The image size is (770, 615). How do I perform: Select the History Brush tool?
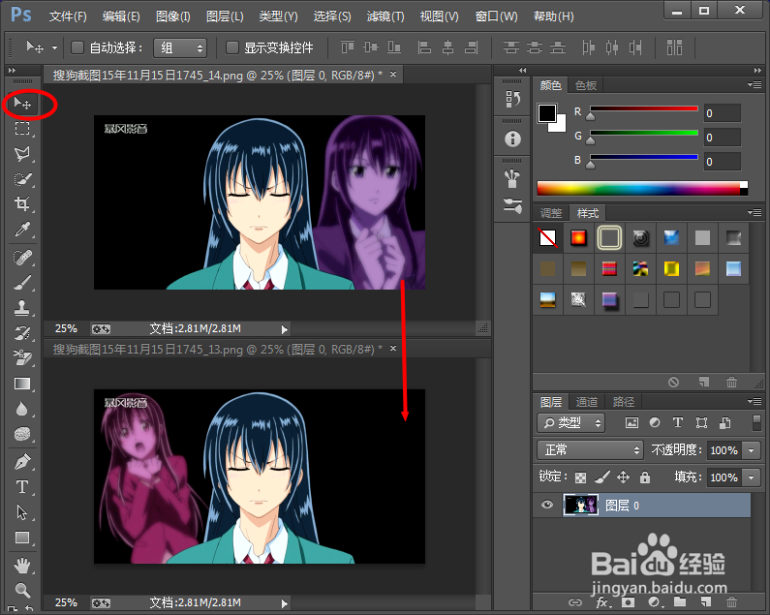click(22, 333)
